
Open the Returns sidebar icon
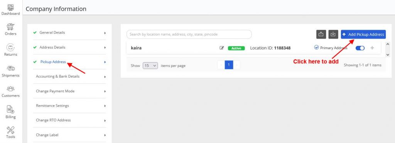(10, 48)
